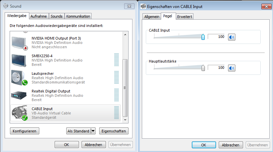Switch to the Erweitert tab

184,17
